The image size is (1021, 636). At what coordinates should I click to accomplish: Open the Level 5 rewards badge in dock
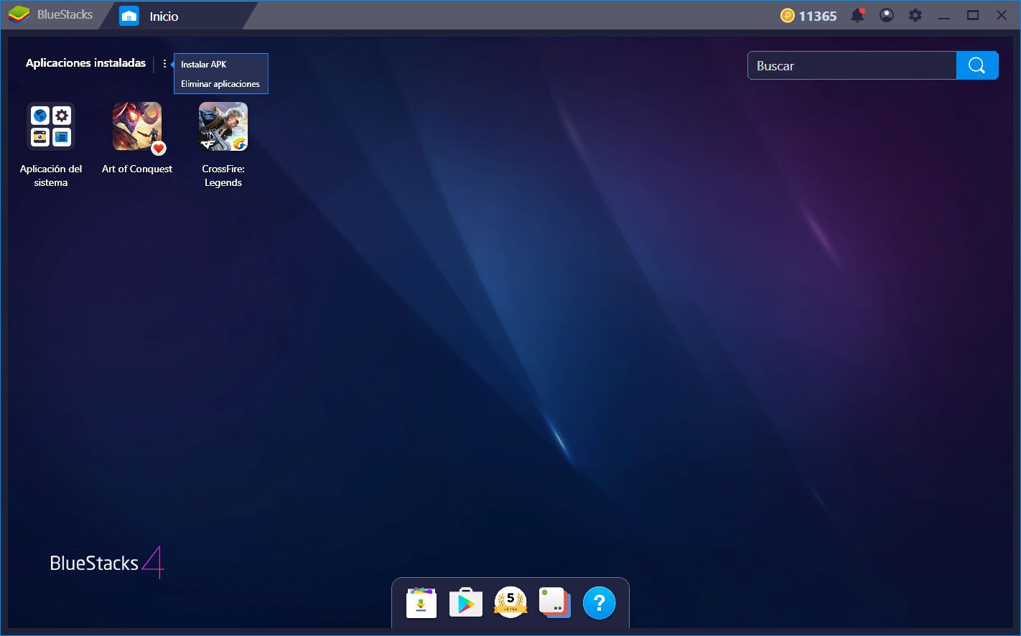coord(510,602)
